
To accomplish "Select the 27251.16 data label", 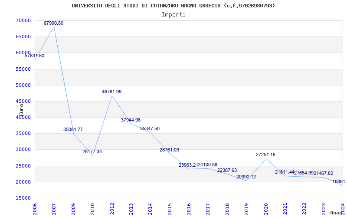I will click(265, 155).
